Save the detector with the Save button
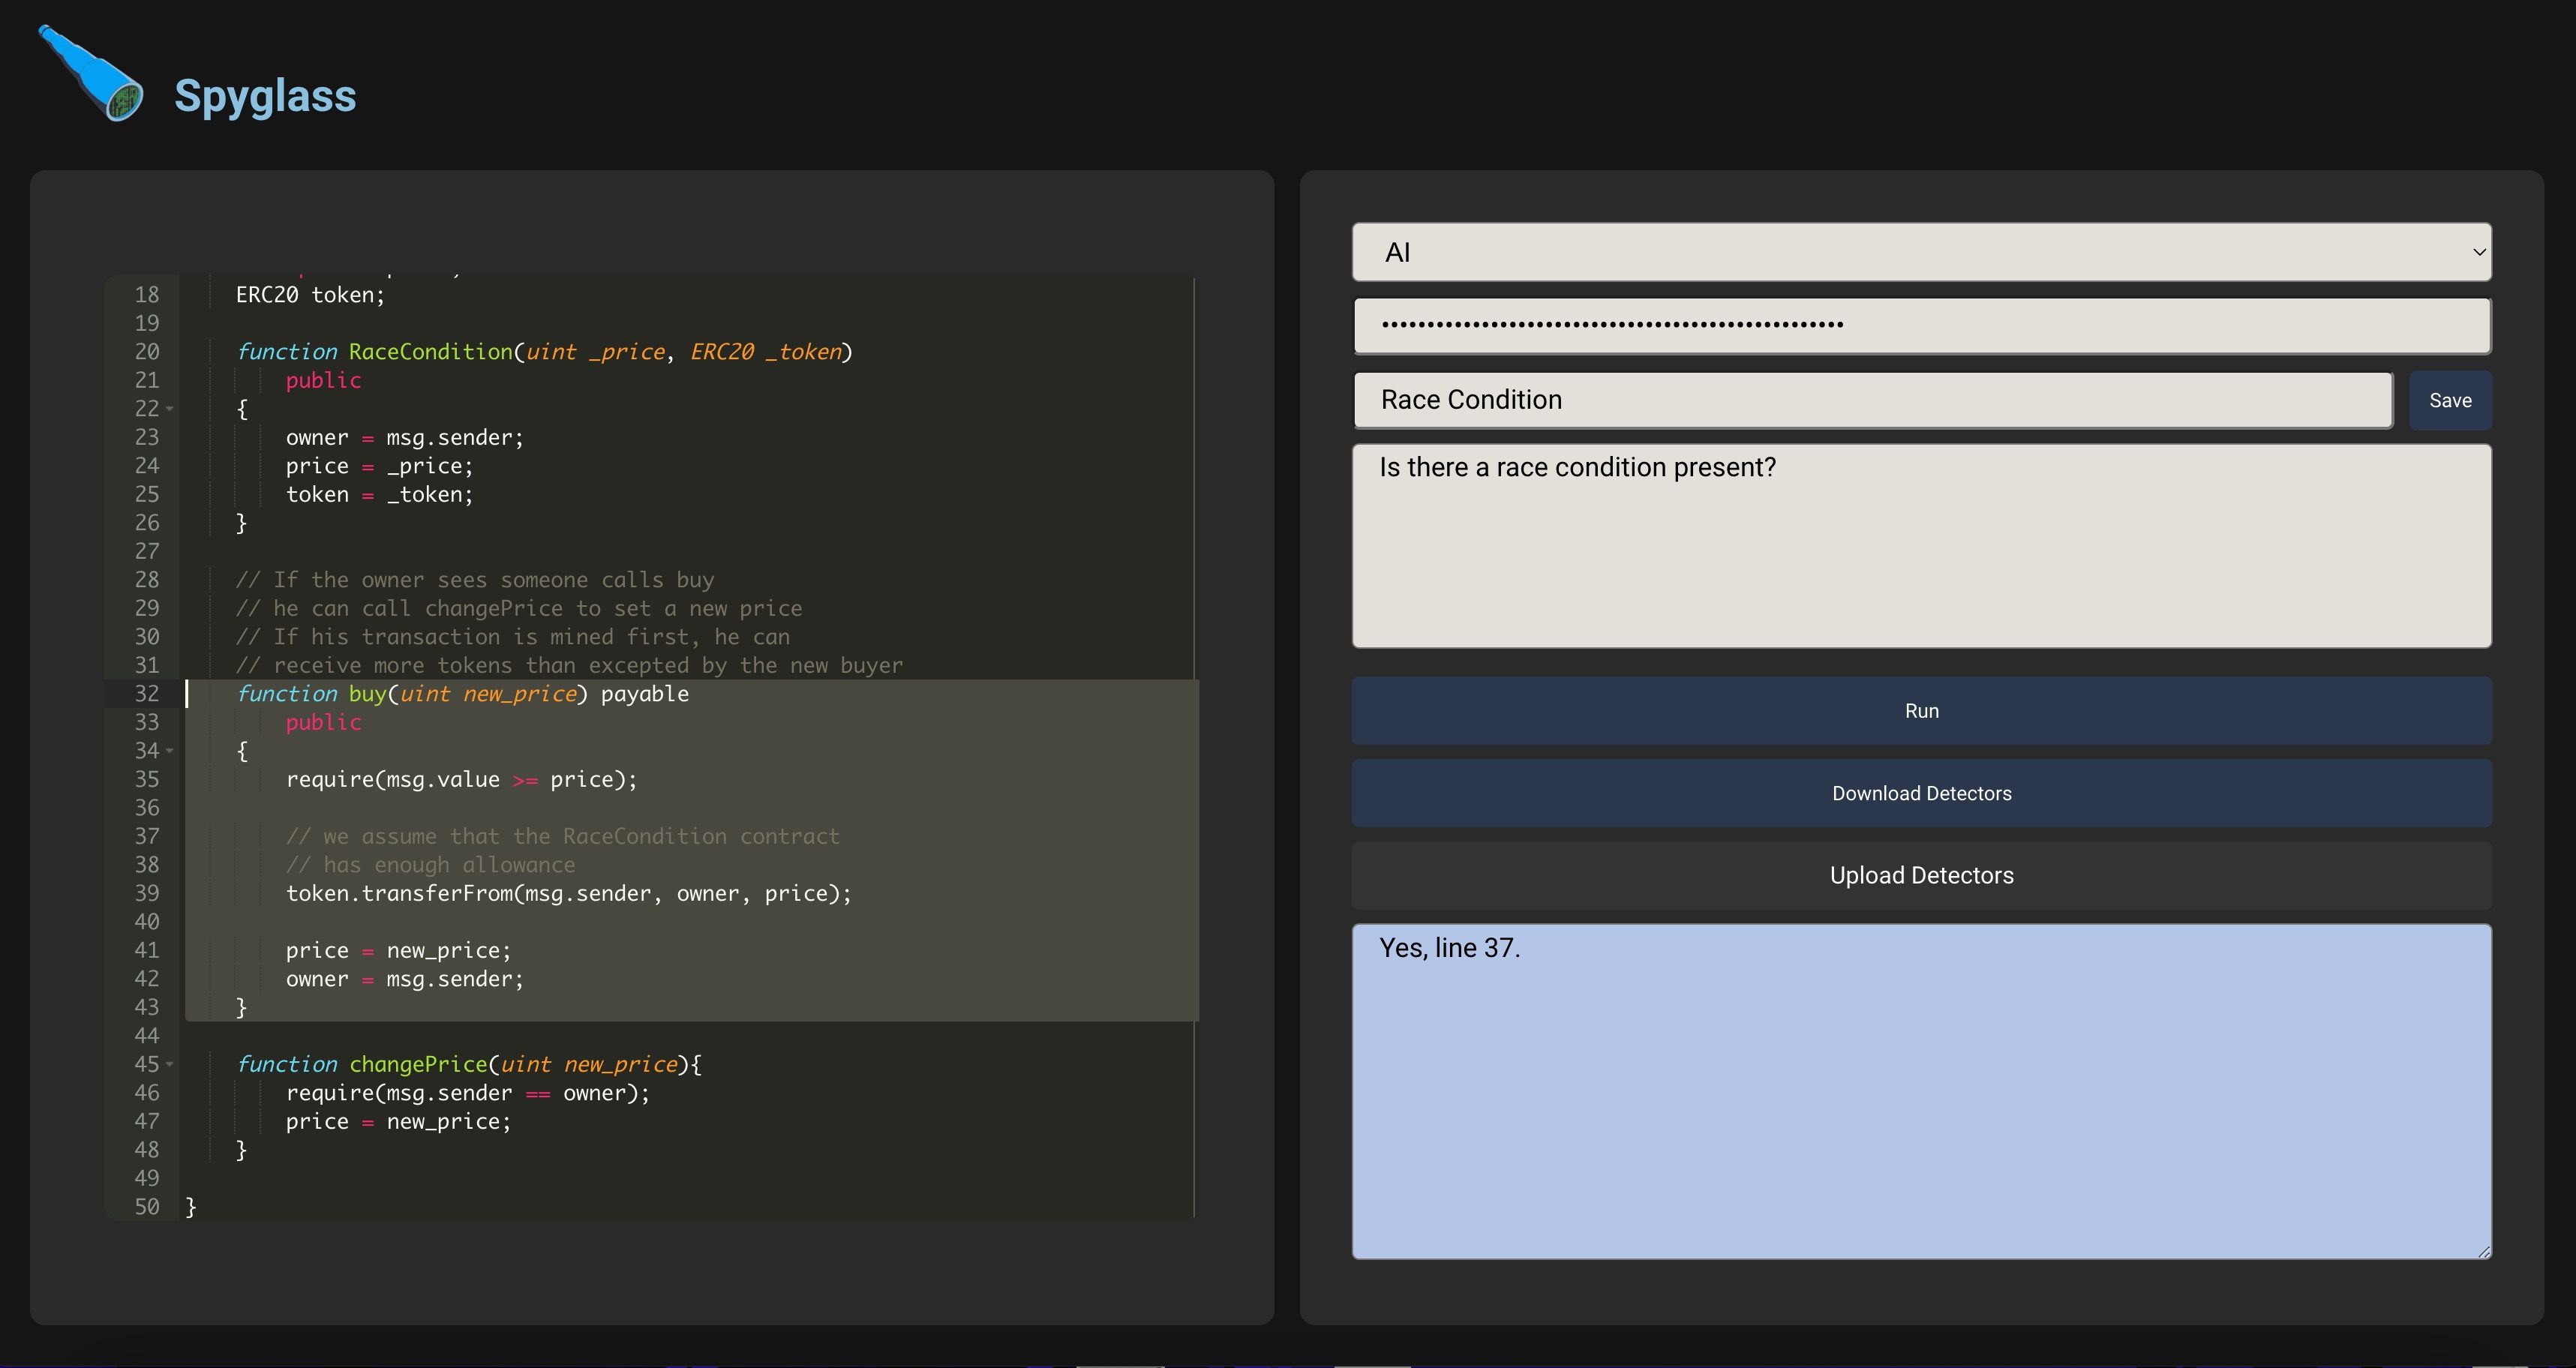The width and height of the screenshot is (2576, 1368). 2450,400
